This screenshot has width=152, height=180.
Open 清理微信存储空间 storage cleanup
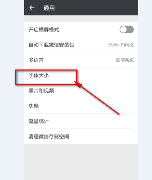81,136
